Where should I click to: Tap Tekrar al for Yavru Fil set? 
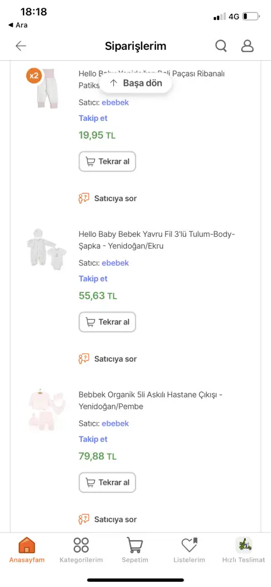tap(107, 322)
